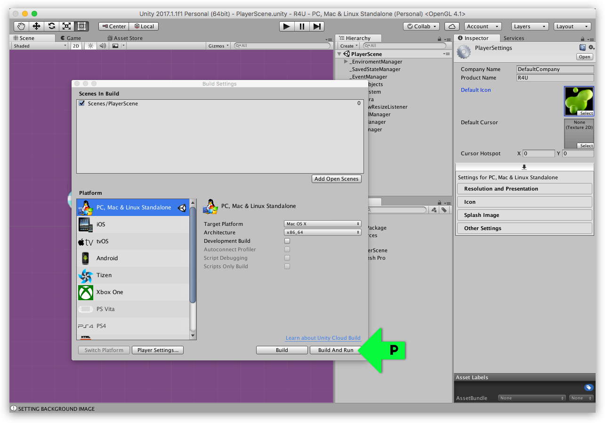Select Android platform in Build Settings
605x423 pixels.
[x=133, y=258]
